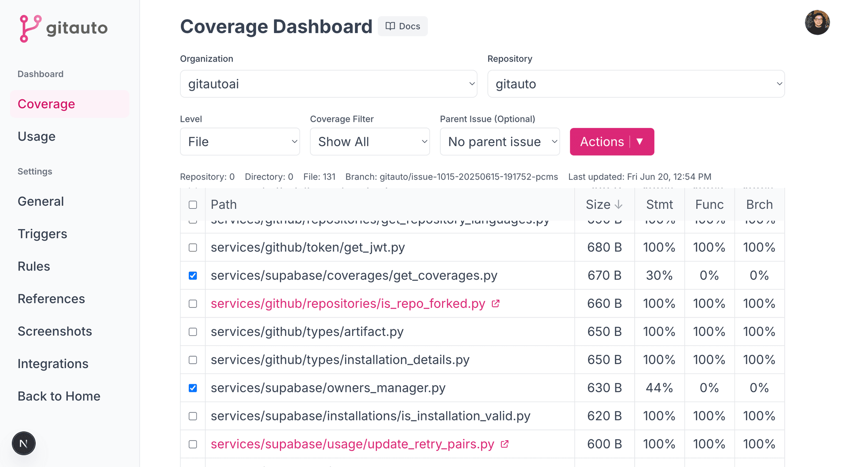Open the Docs button
The width and height of the screenshot is (845, 467).
tap(403, 26)
